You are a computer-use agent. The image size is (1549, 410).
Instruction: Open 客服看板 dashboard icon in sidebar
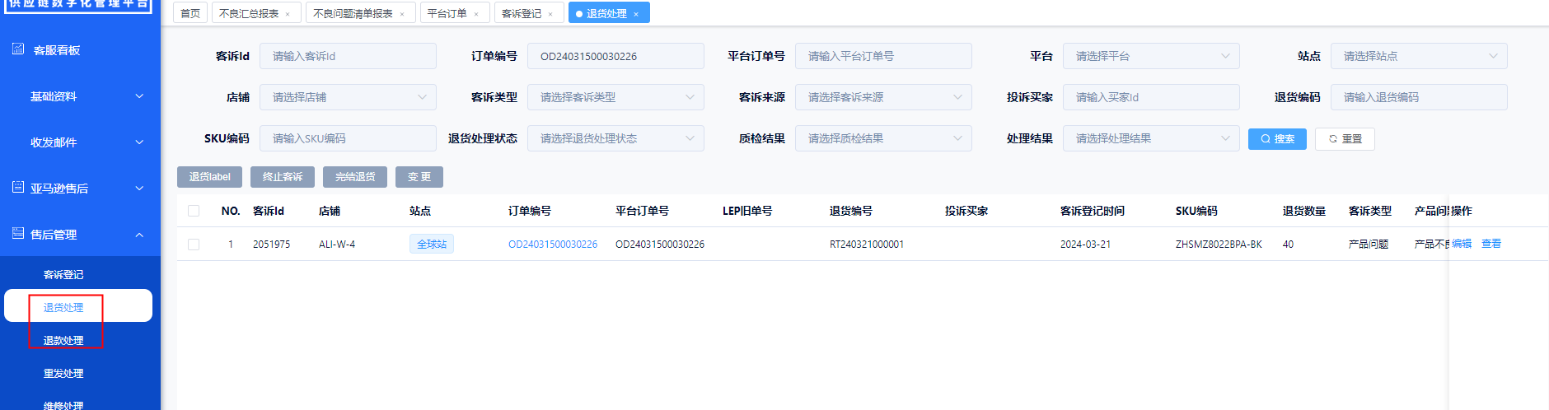[x=18, y=49]
